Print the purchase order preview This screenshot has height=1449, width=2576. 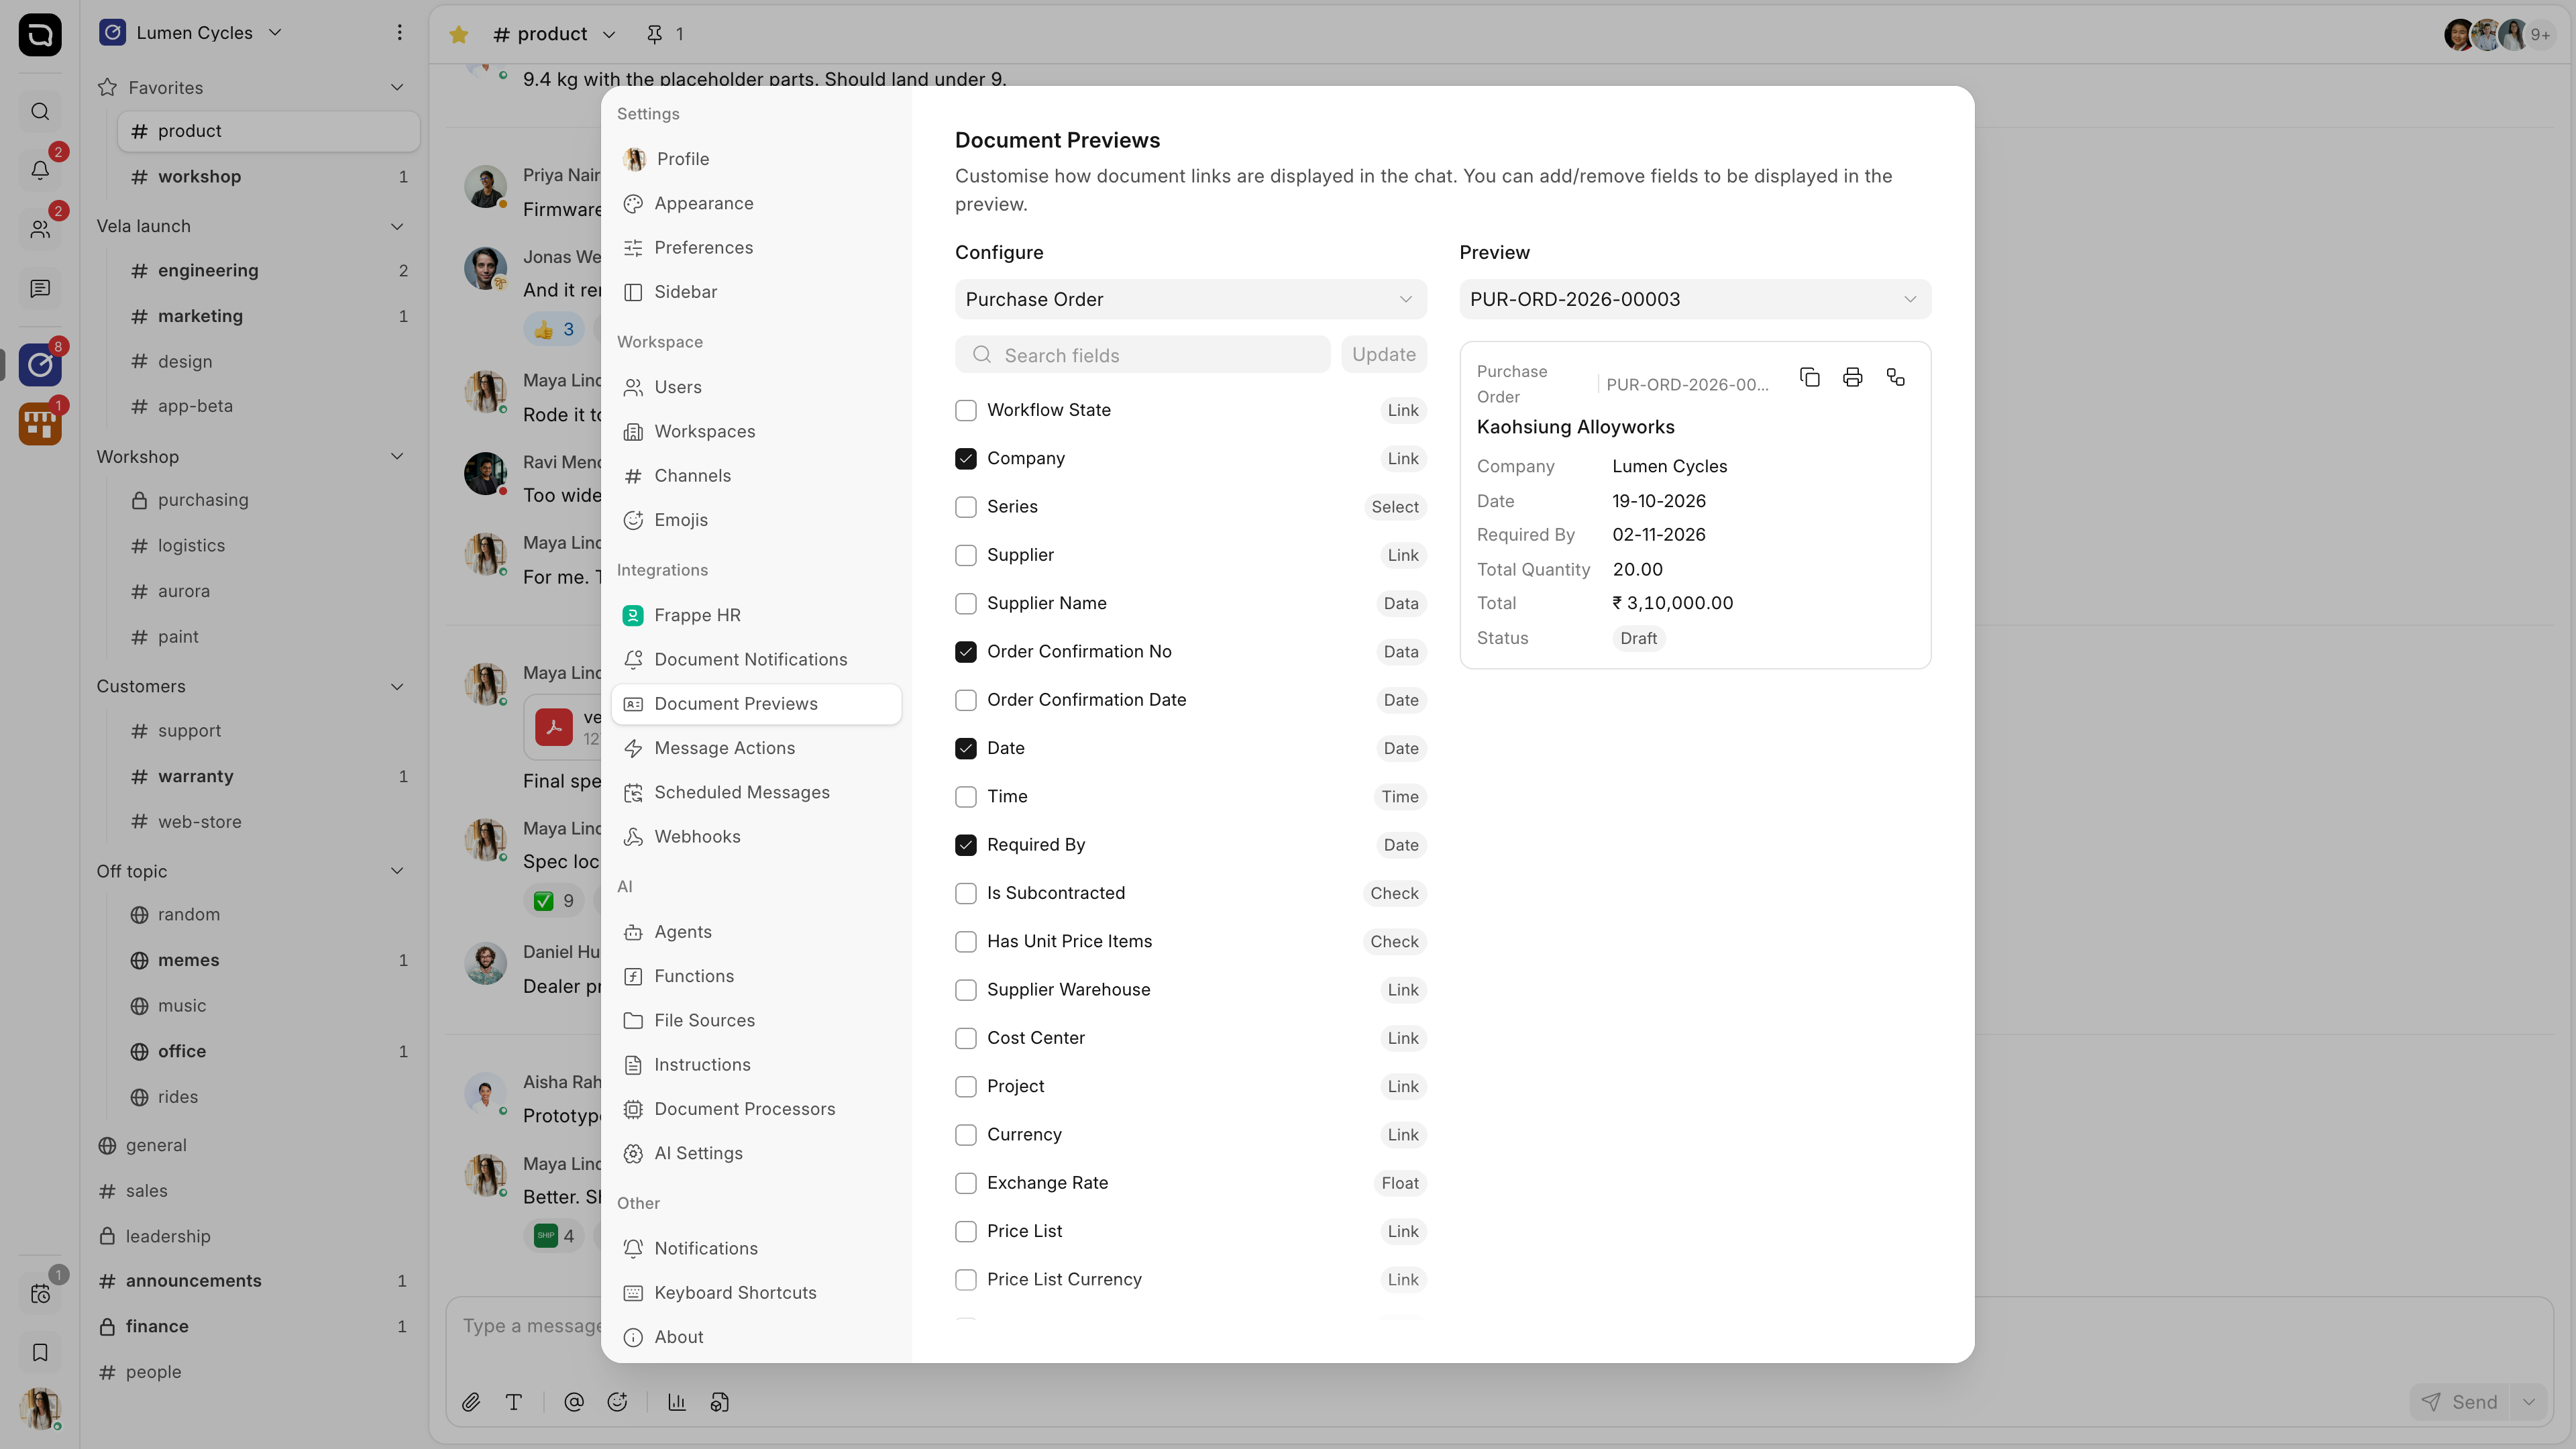click(1852, 377)
